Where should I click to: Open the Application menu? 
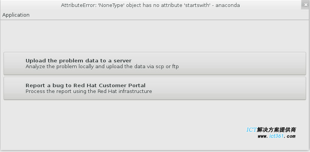(x=16, y=15)
